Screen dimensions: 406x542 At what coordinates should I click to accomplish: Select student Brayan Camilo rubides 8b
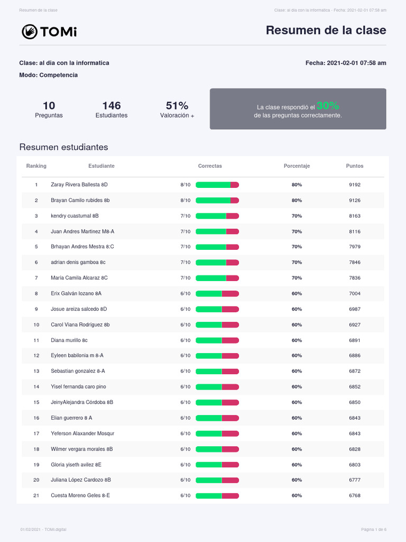pyautogui.click(x=80, y=201)
